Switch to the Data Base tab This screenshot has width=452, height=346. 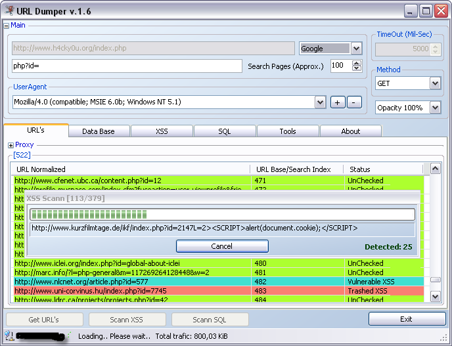(99, 131)
